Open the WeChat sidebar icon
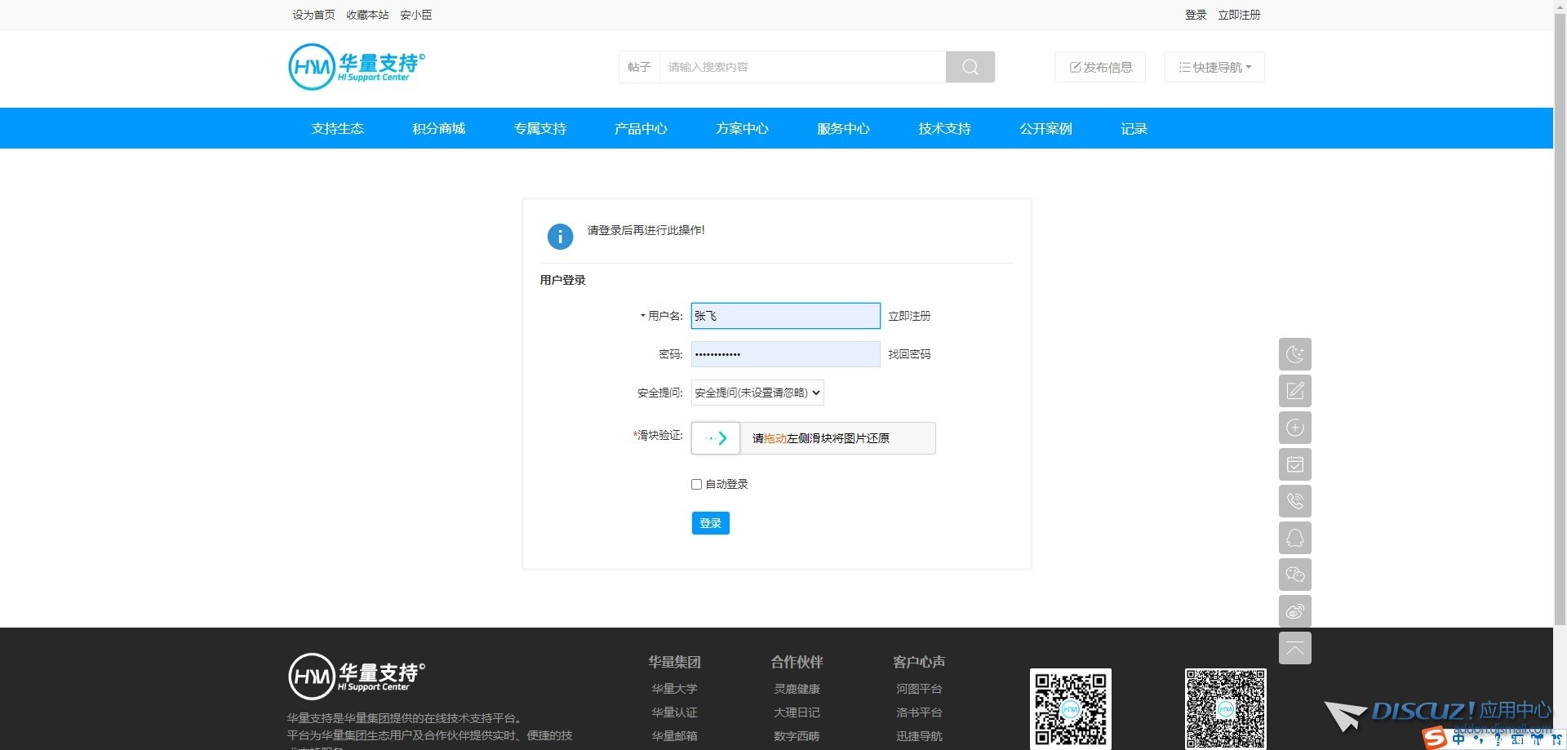1567x750 pixels. pyautogui.click(x=1294, y=575)
